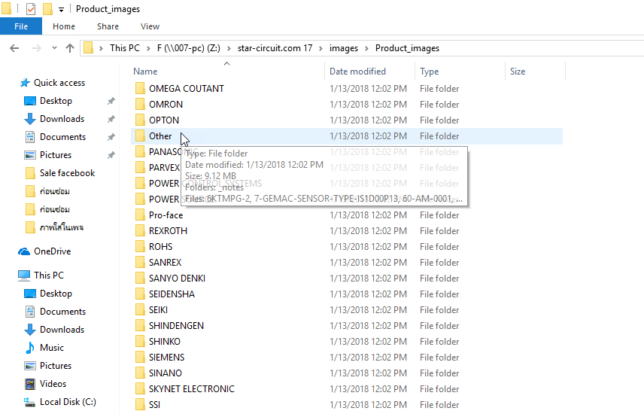
Task: Sort by the Type column header
Action: point(429,71)
